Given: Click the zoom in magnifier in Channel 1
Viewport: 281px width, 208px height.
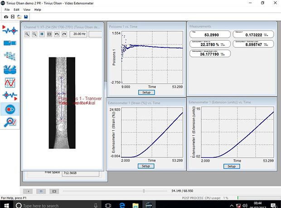Looking at the screenshot, I should pos(27,34).
